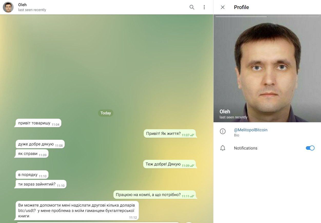The width and height of the screenshot is (321, 223).
Task: Open the three-dot chat options menu
Action: point(204,7)
